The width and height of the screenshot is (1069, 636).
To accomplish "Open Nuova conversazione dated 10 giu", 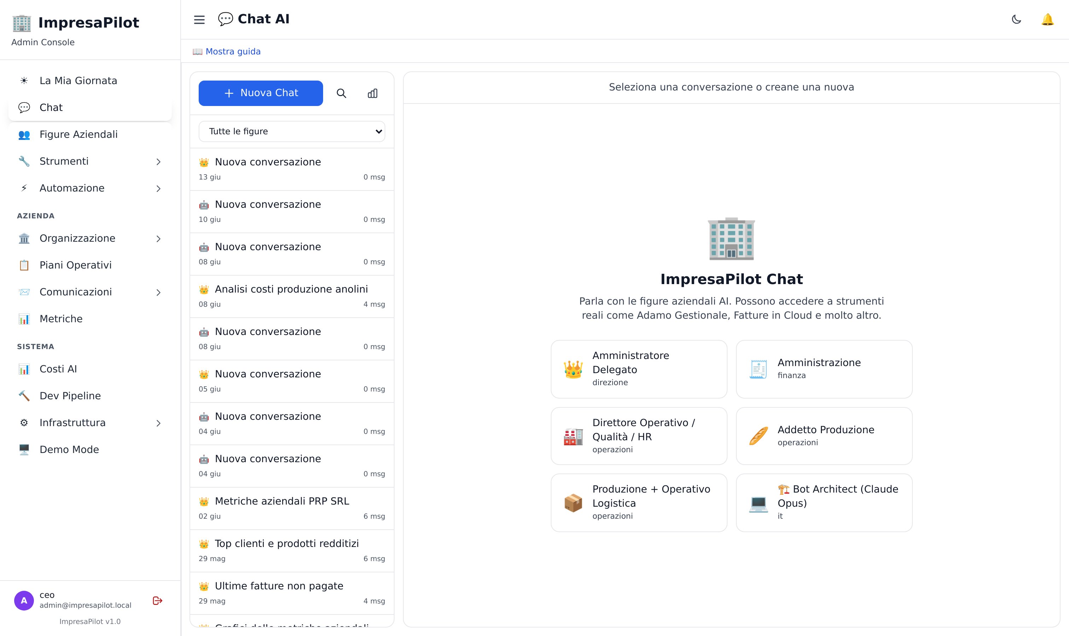I will point(292,212).
